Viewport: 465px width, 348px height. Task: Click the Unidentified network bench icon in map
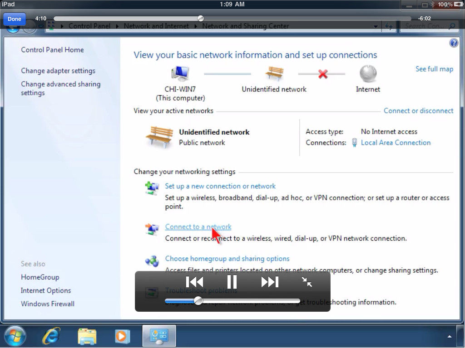[x=274, y=73]
